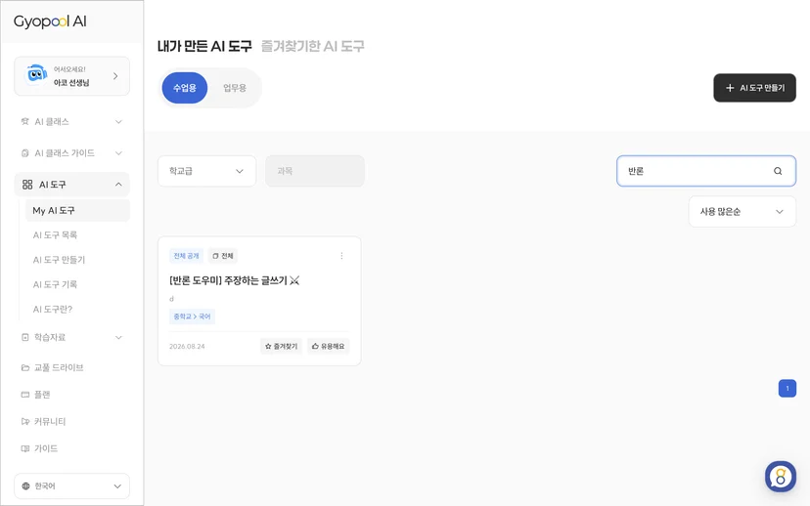The height and width of the screenshot is (506, 810).
Task: Open AI 도구 만들기 in sidebar
Action: click(59, 260)
